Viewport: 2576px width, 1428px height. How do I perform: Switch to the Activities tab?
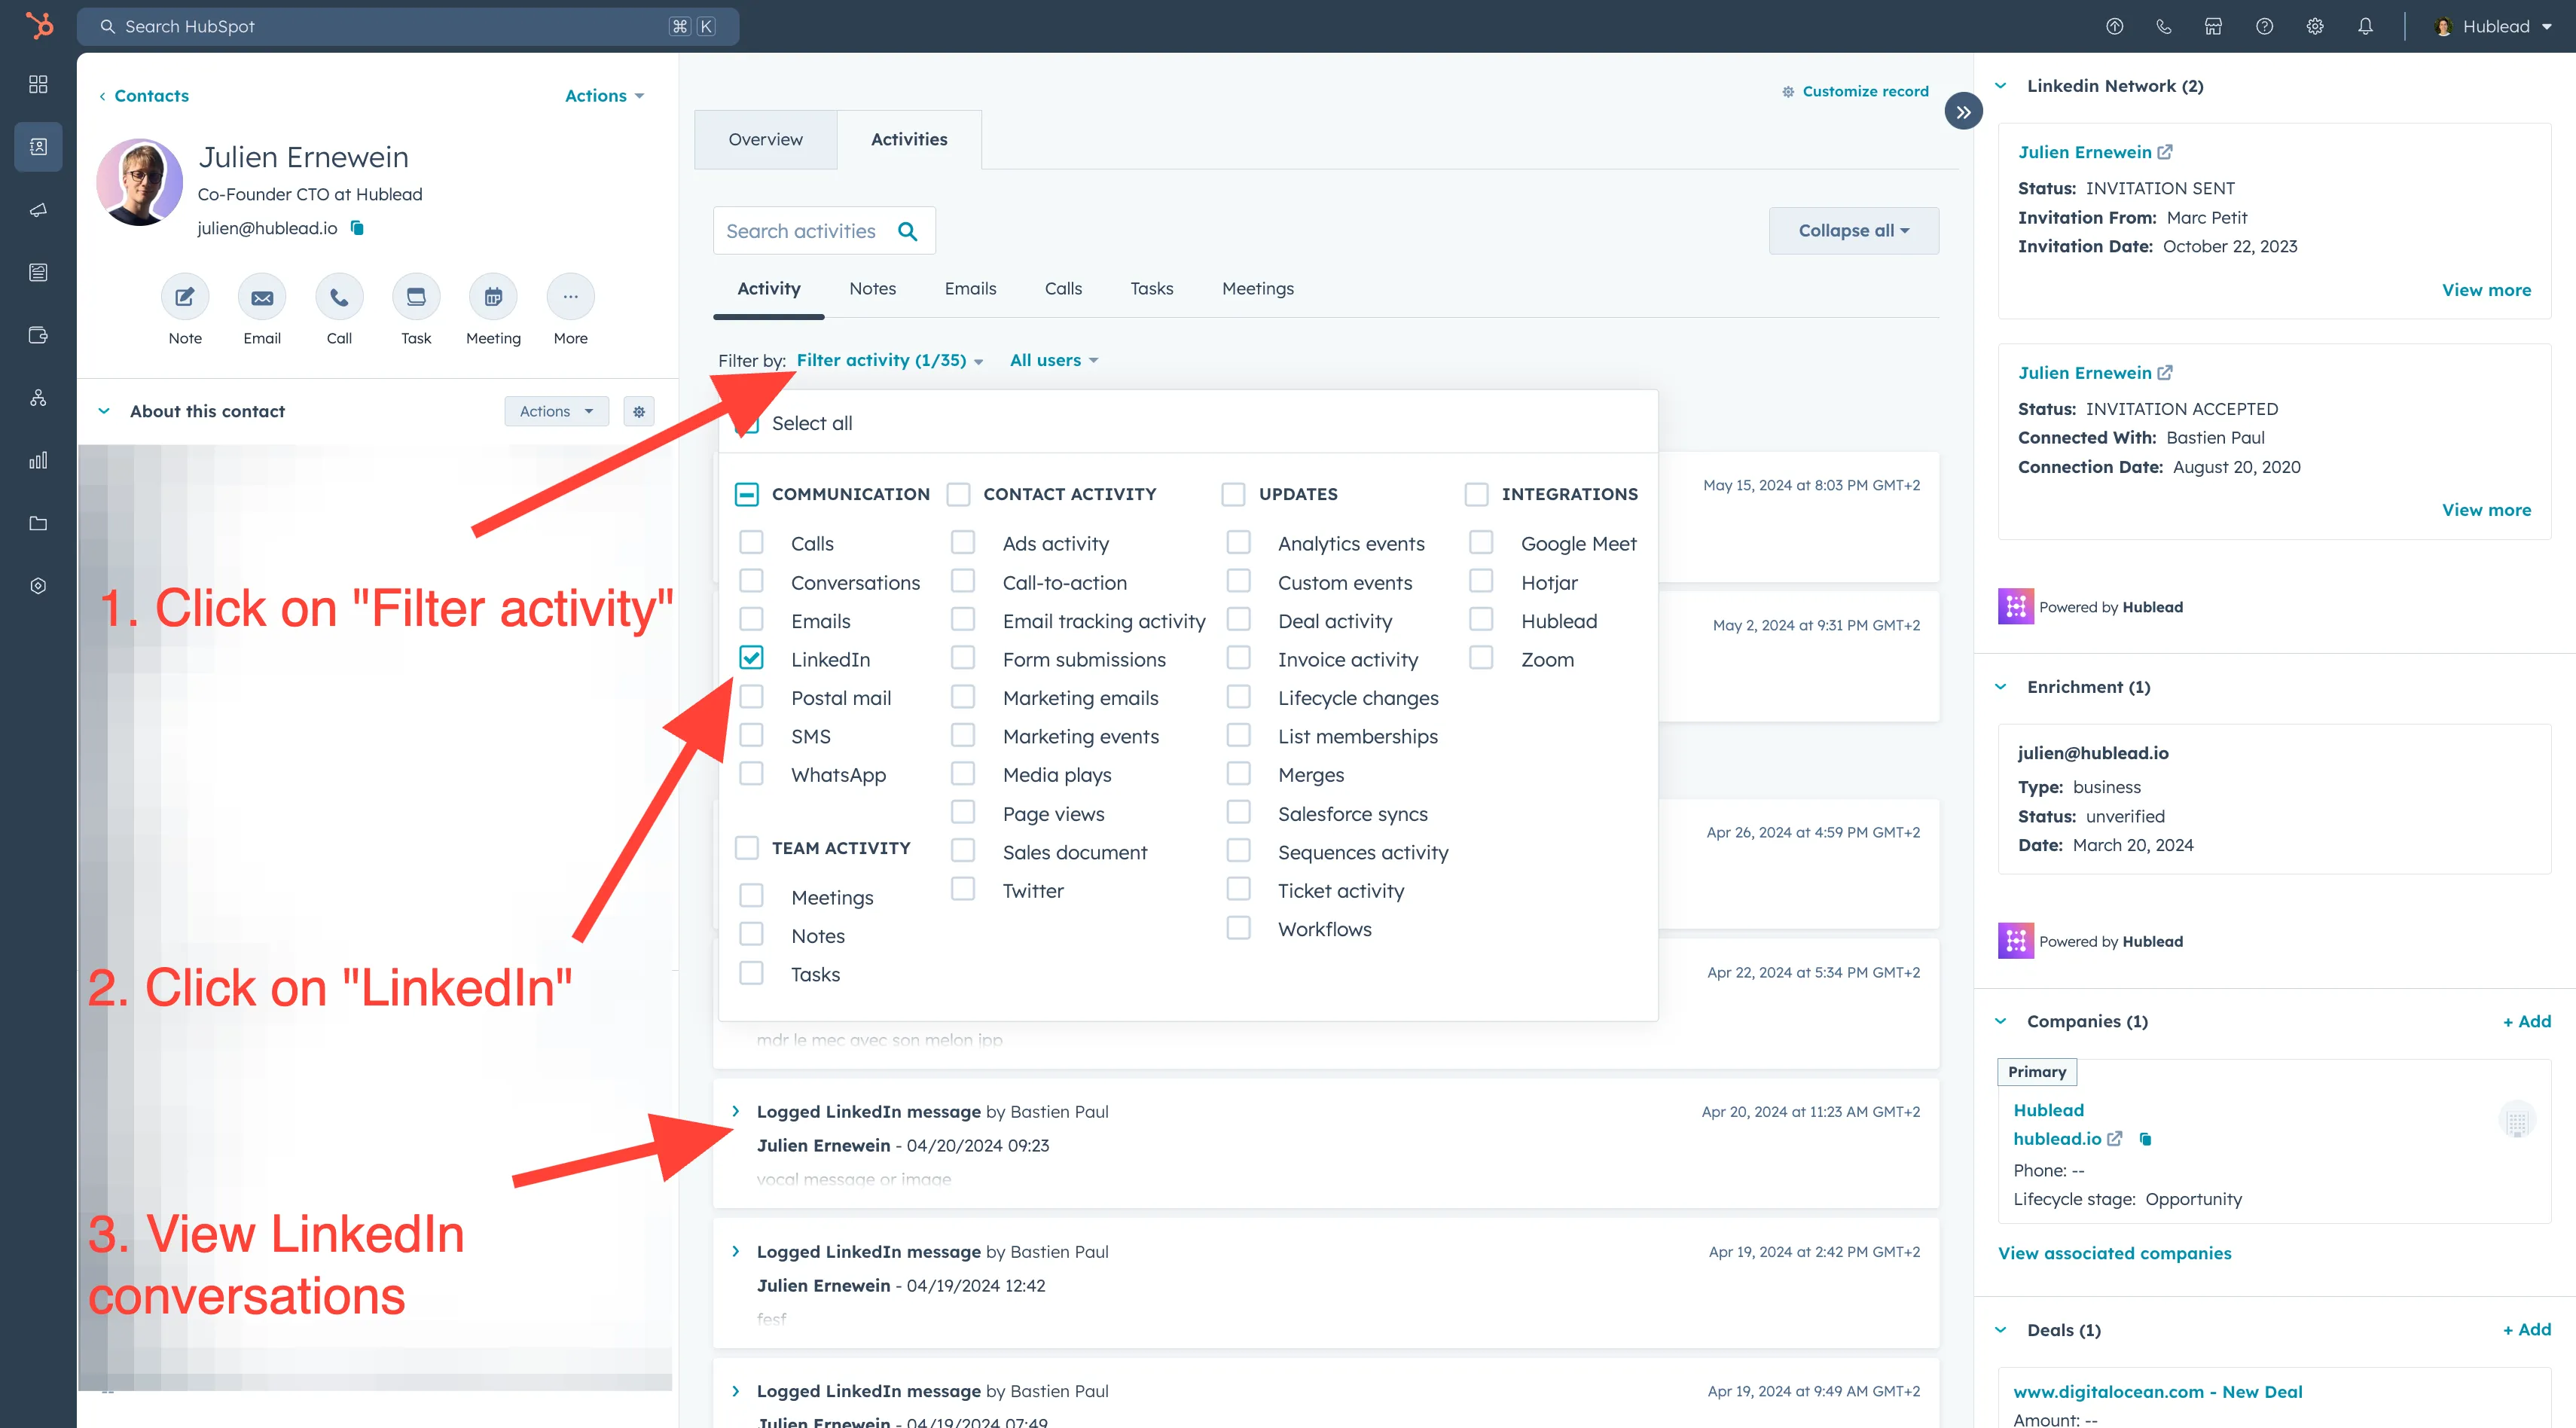click(x=909, y=140)
